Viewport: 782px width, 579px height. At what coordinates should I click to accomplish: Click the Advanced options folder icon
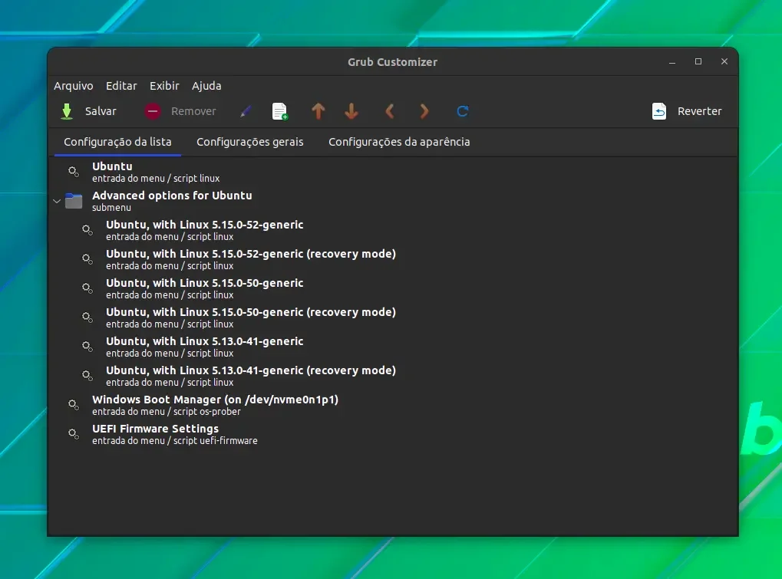(x=74, y=201)
